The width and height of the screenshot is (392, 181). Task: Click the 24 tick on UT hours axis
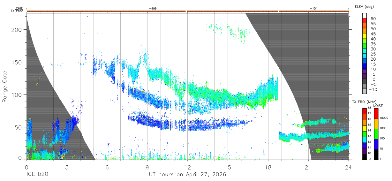349,167
